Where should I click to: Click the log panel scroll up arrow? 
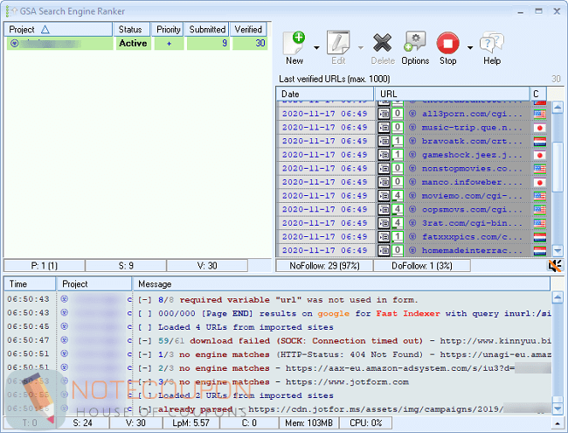tap(558, 297)
